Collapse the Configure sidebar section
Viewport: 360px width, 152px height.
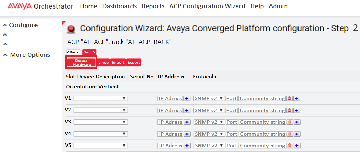pyautogui.click(x=20, y=25)
